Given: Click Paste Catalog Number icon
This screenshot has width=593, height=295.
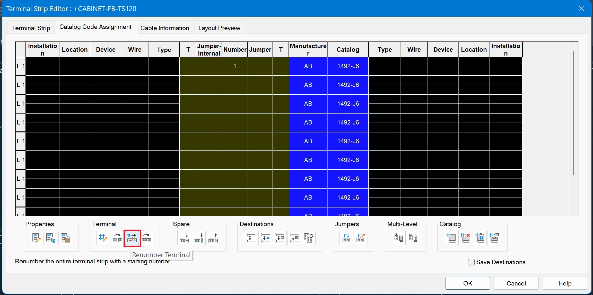Looking at the screenshot, I should point(494,238).
